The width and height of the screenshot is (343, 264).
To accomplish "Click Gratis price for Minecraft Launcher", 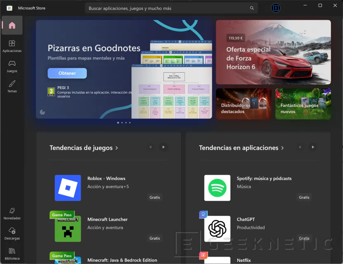I will coord(155,238).
